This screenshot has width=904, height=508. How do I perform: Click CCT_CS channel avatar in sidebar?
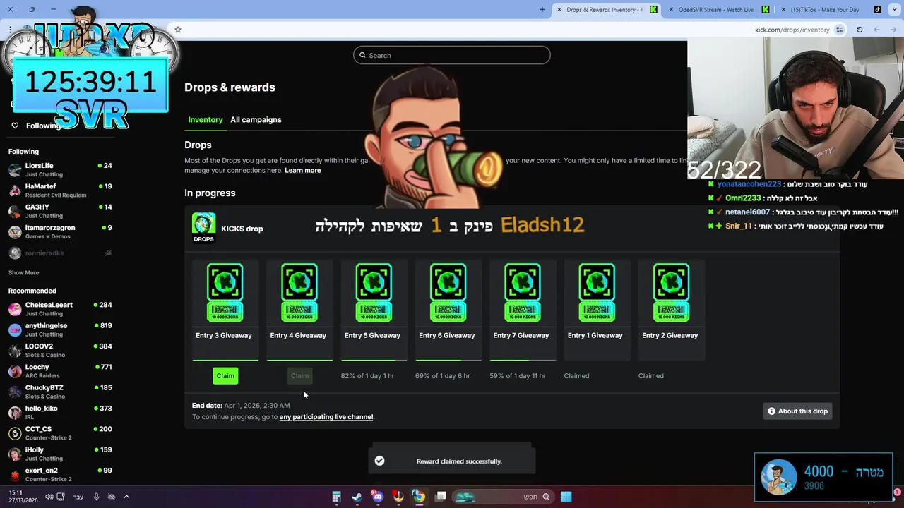click(x=15, y=433)
